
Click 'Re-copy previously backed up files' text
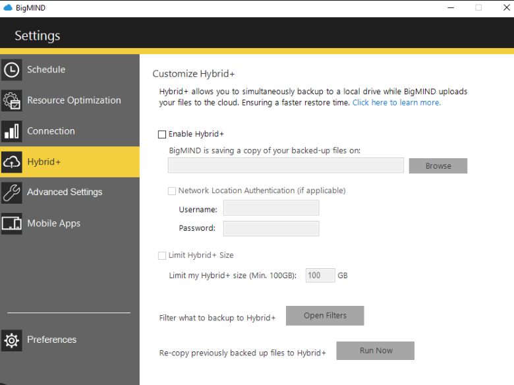(x=243, y=353)
